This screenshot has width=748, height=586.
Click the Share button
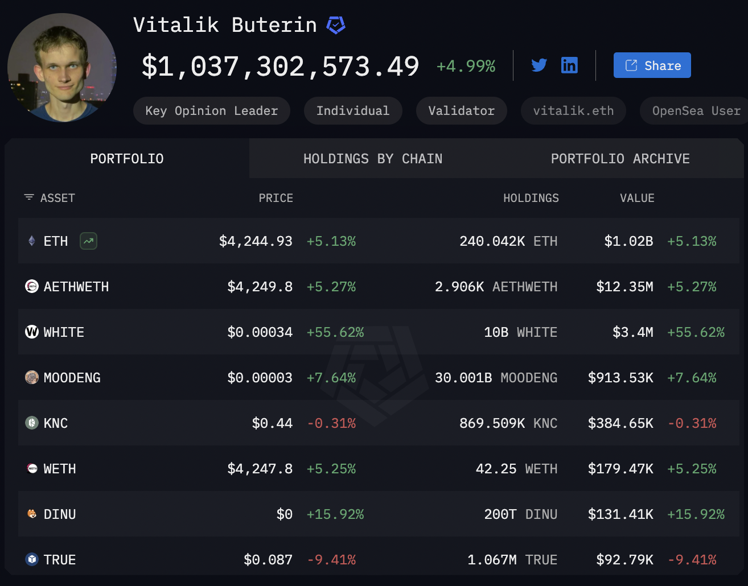click(x=652, y=65)
